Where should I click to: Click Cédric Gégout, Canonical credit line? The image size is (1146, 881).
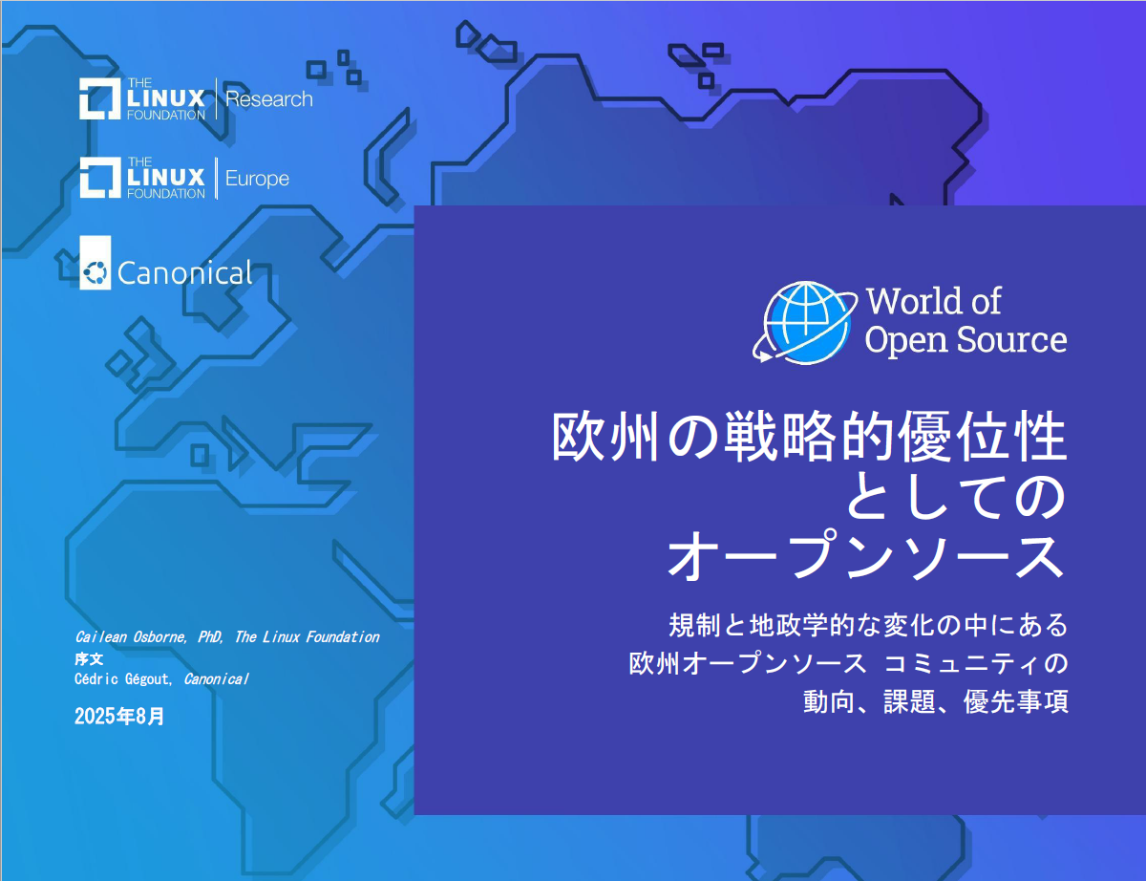[161, 679]
